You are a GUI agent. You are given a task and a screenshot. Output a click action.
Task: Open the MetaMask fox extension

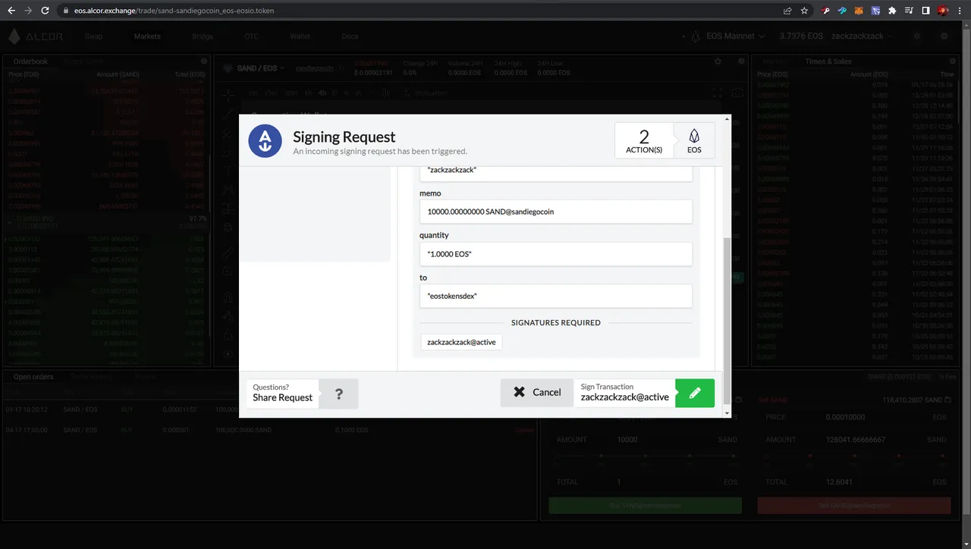point(859,11)
